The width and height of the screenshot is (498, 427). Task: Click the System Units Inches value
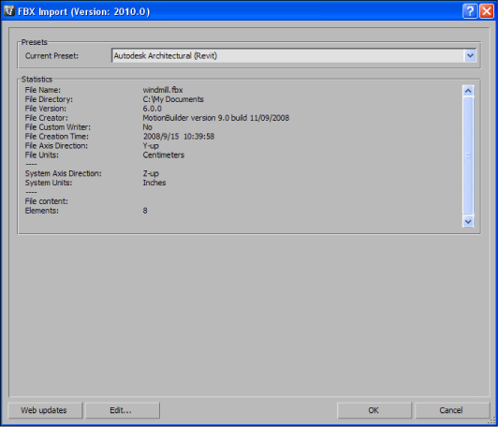(x=154, y=183)
